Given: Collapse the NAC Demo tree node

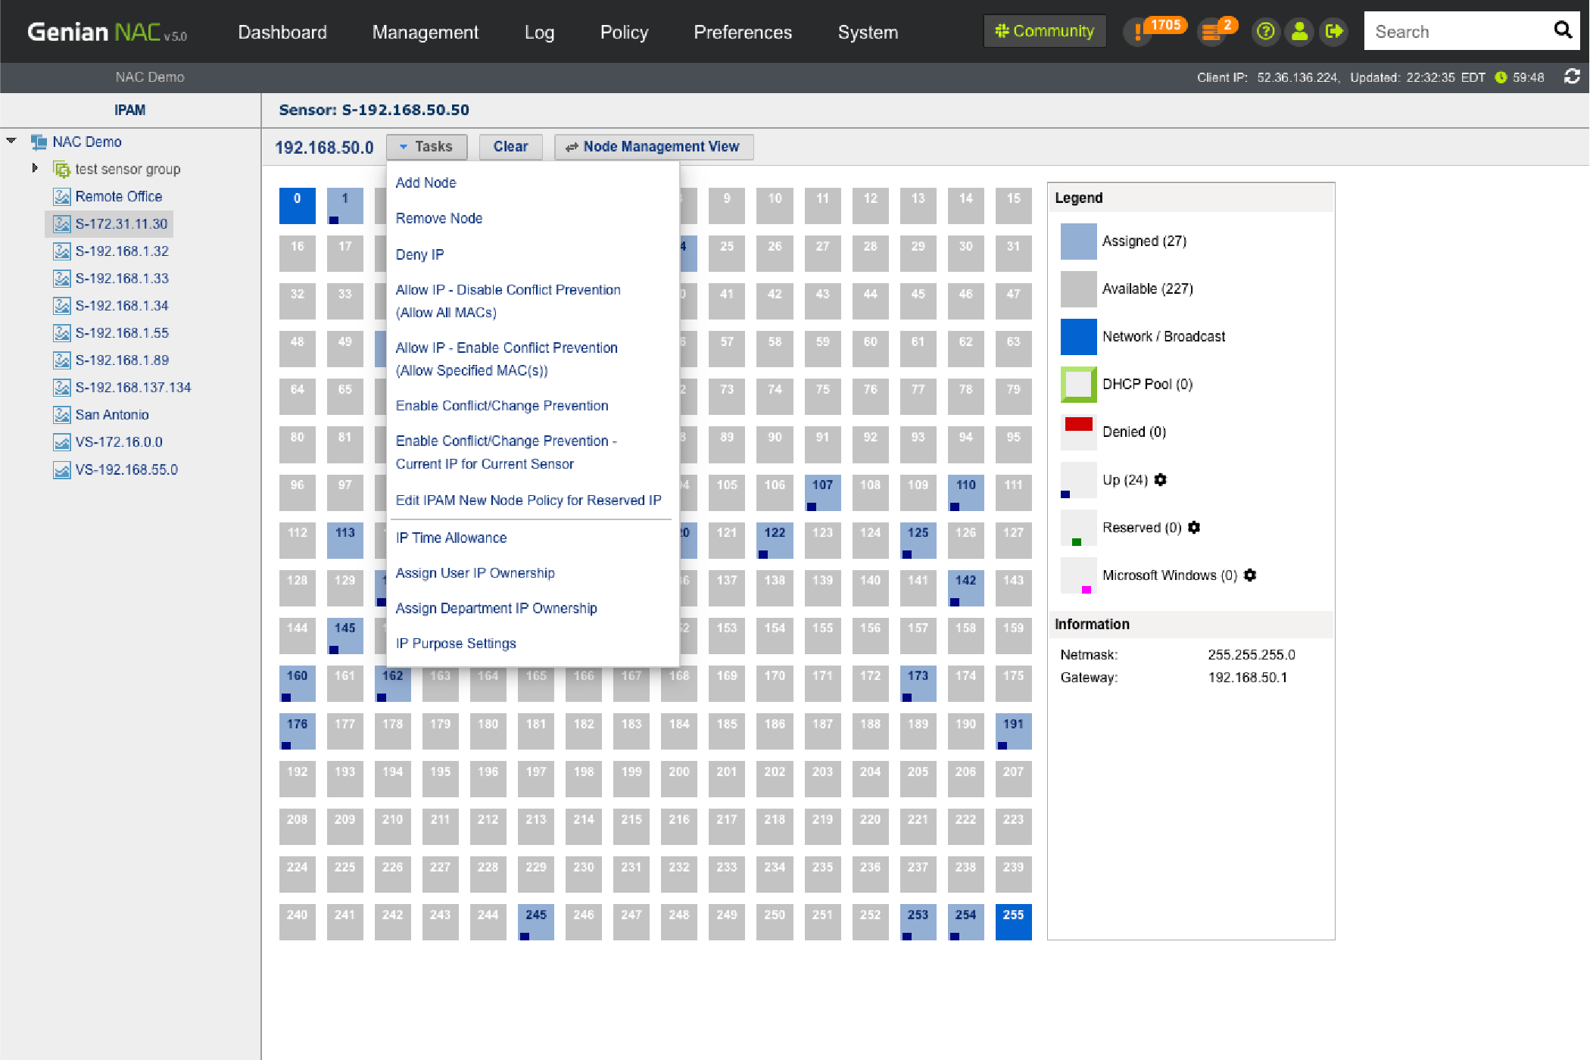Looking at the screenshot, I should tap(11, 141).
